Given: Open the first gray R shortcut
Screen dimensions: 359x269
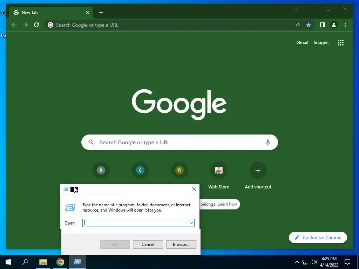Looking at the screenshot, I should [x=101, y=170].
